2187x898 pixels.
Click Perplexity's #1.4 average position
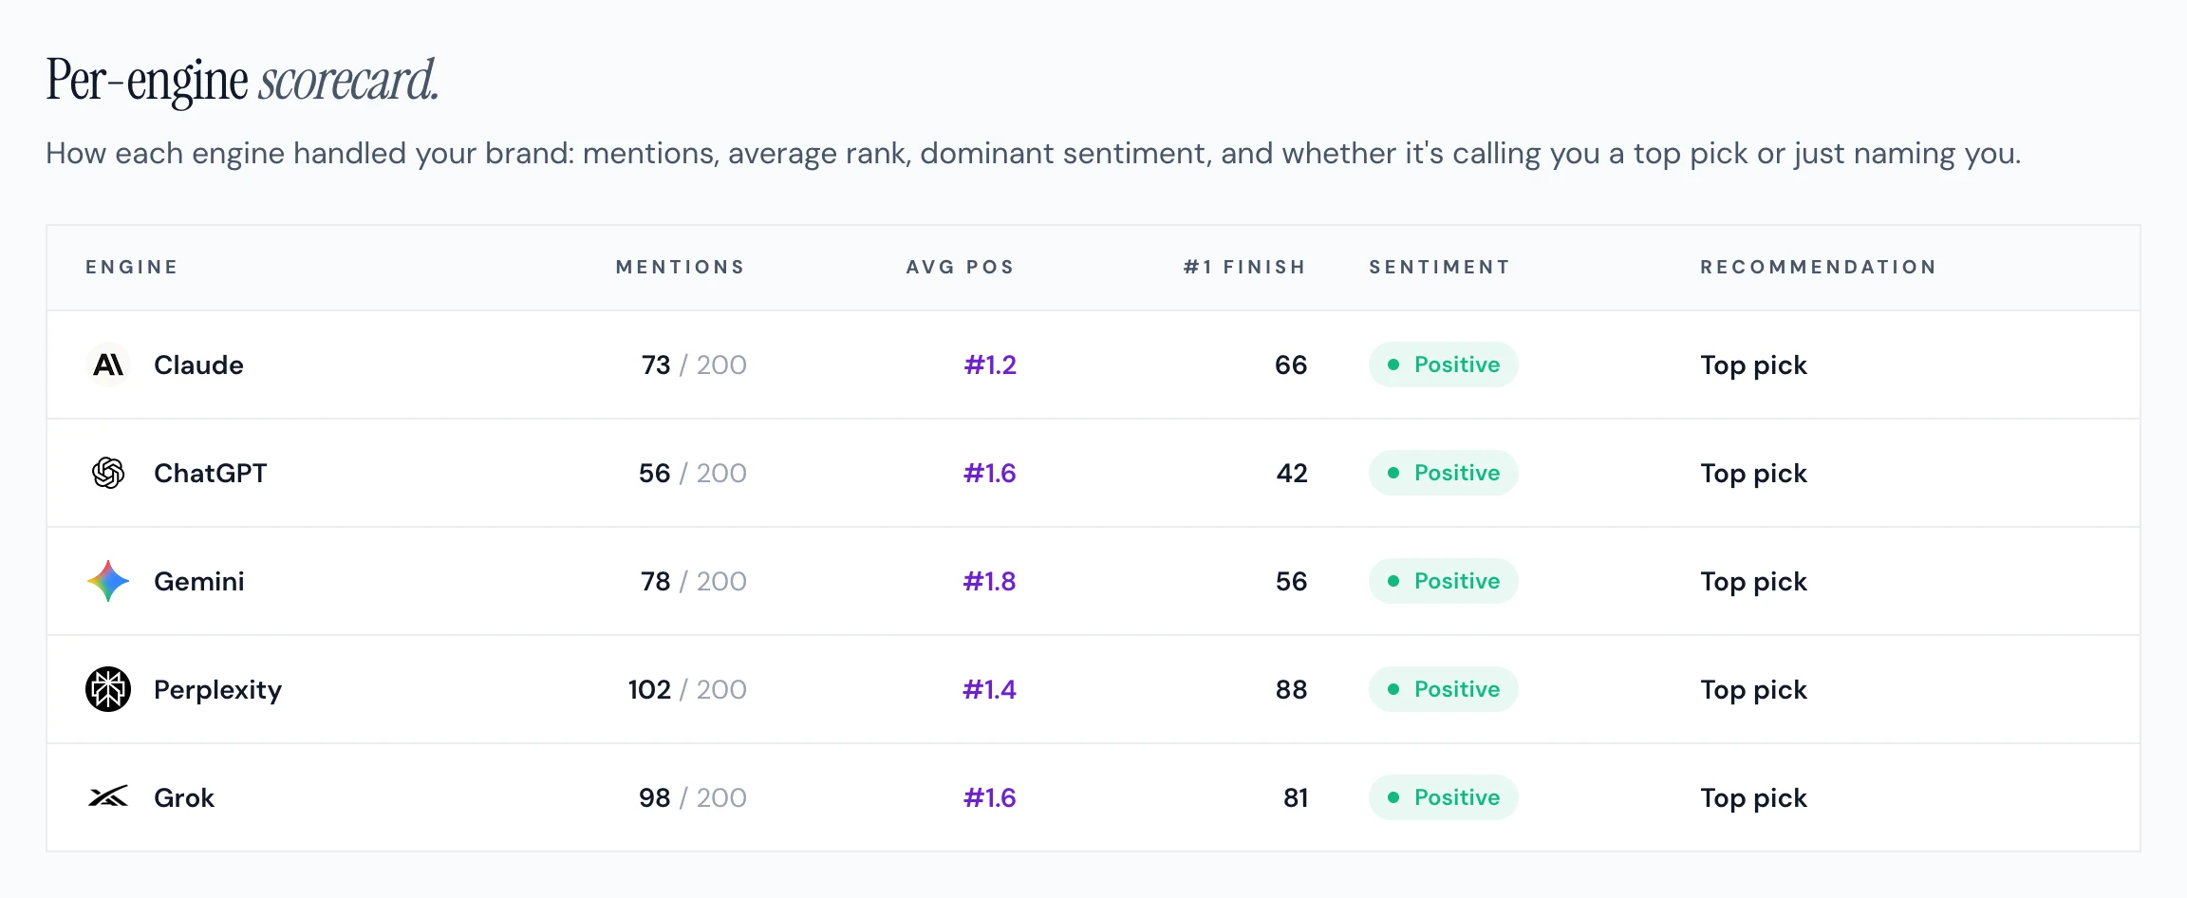click(990, 689)
